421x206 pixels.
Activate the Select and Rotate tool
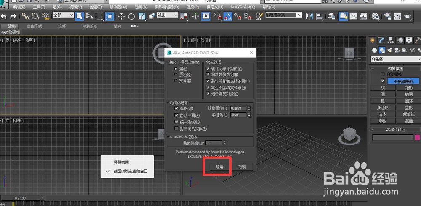[x=131, y=16]
